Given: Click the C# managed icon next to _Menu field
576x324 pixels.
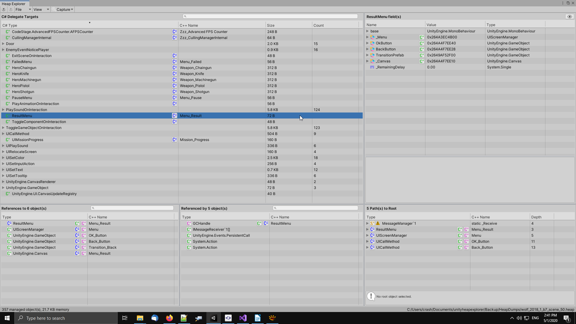Looking at the screenshot, I should pyautogui.click(x=421, y=37).
